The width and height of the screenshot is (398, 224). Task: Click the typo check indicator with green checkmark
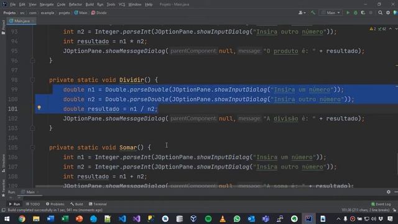[x=382, y=29]
